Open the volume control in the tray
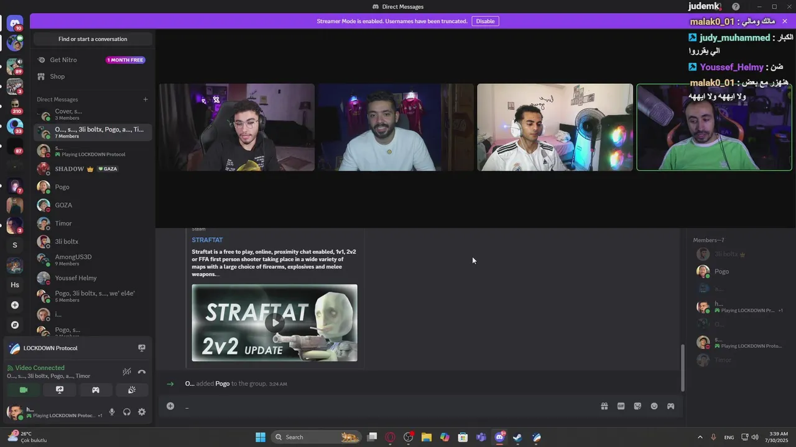Image resolution: width=796 pixels, height=447 pixels. click(755, 437)
